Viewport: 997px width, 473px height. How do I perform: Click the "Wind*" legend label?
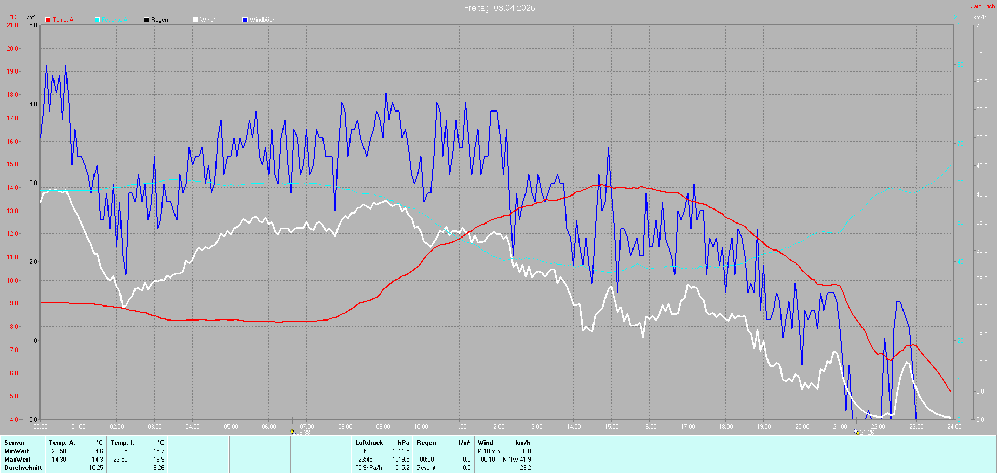[x=208, y=20]
